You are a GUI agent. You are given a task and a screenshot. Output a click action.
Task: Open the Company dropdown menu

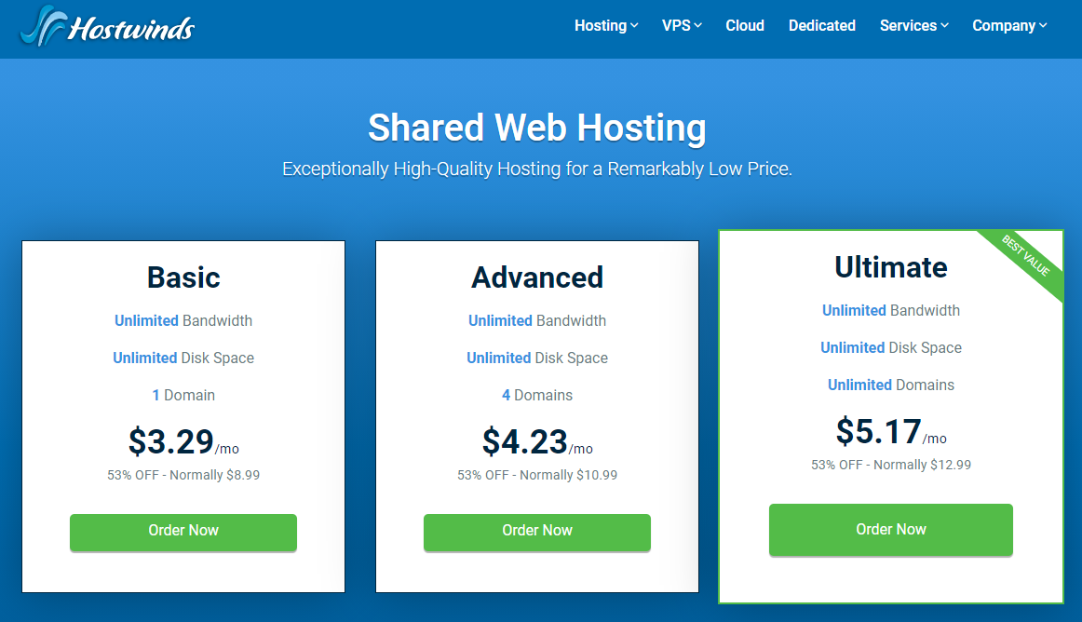[x=1009, y=25]
